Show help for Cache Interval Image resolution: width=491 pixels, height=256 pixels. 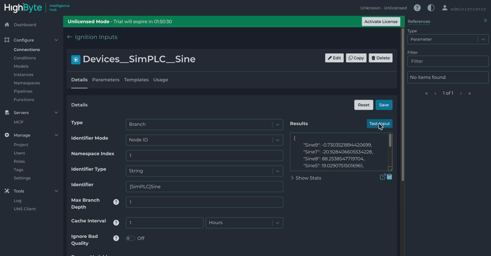pyautogui.click(x=116, y=223)
